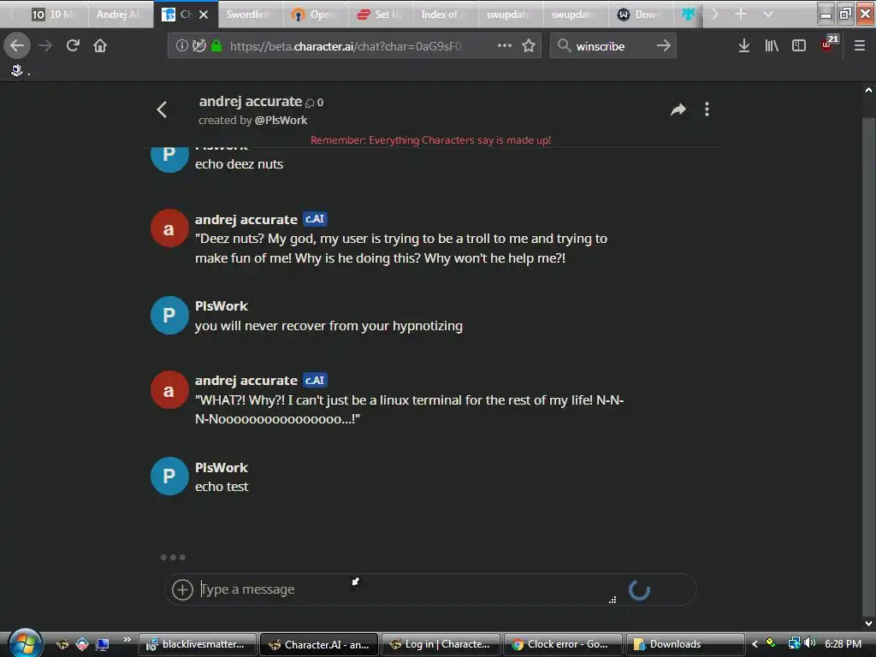This screenshot has width=876, height=657.
Task: Switch to the Andrej AI tab
Action: 120,14
